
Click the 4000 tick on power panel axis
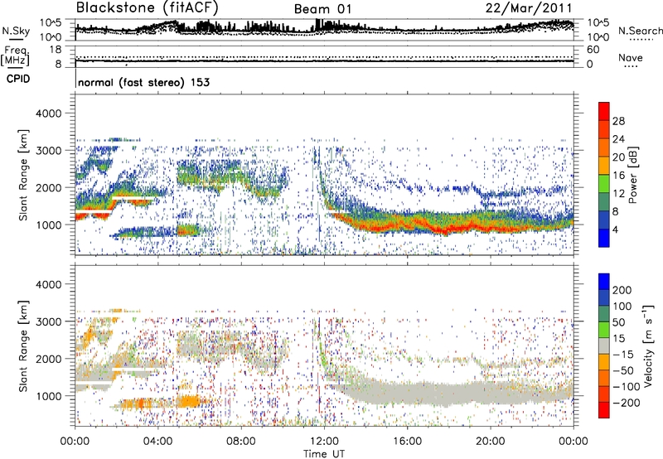pyautogui.click(x=49, y=114)
